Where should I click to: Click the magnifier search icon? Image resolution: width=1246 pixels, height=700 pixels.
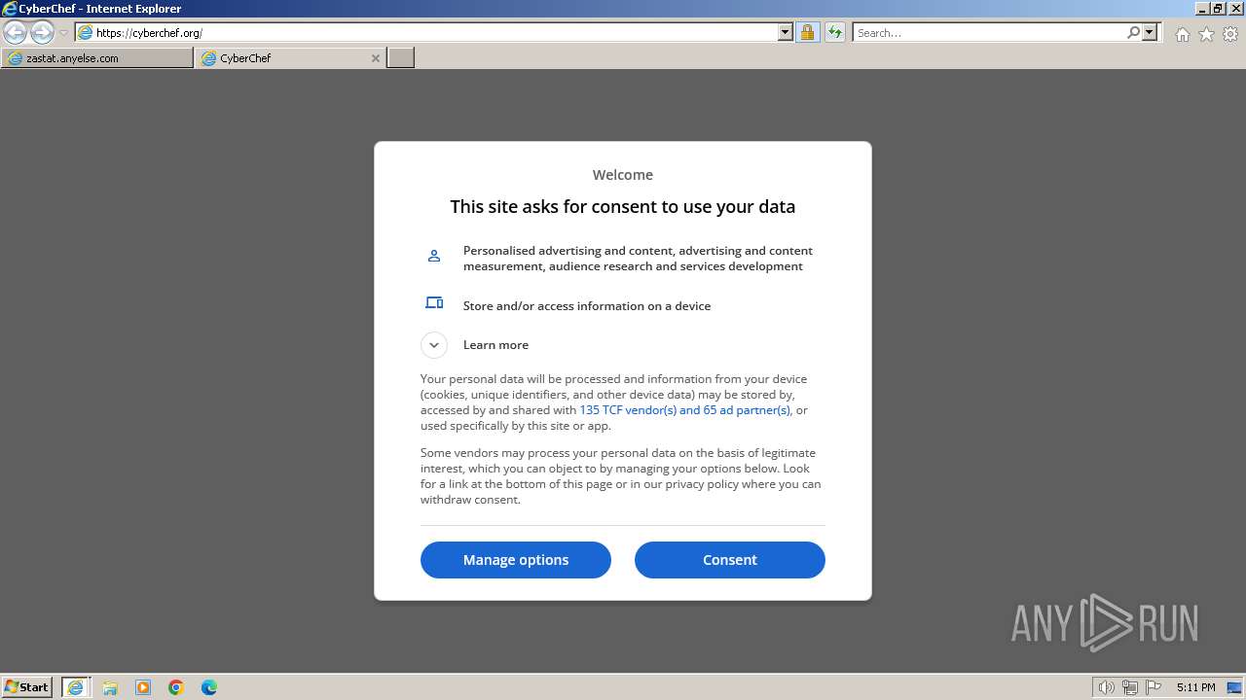[1133, 33]
